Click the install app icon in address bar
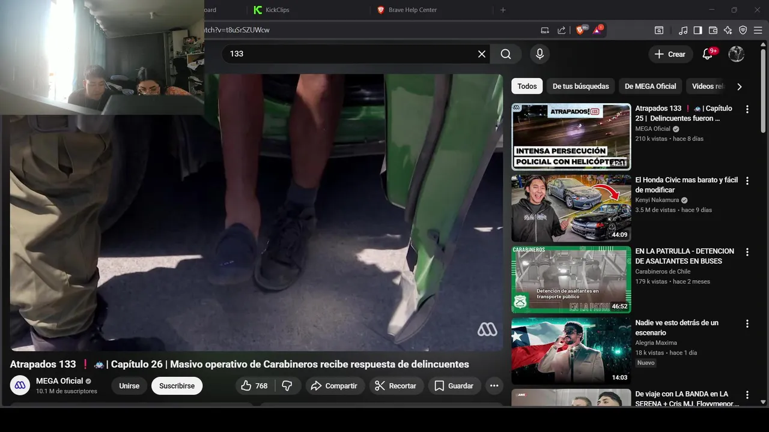This screenshot has height=432, width=769. click(545, 30)
